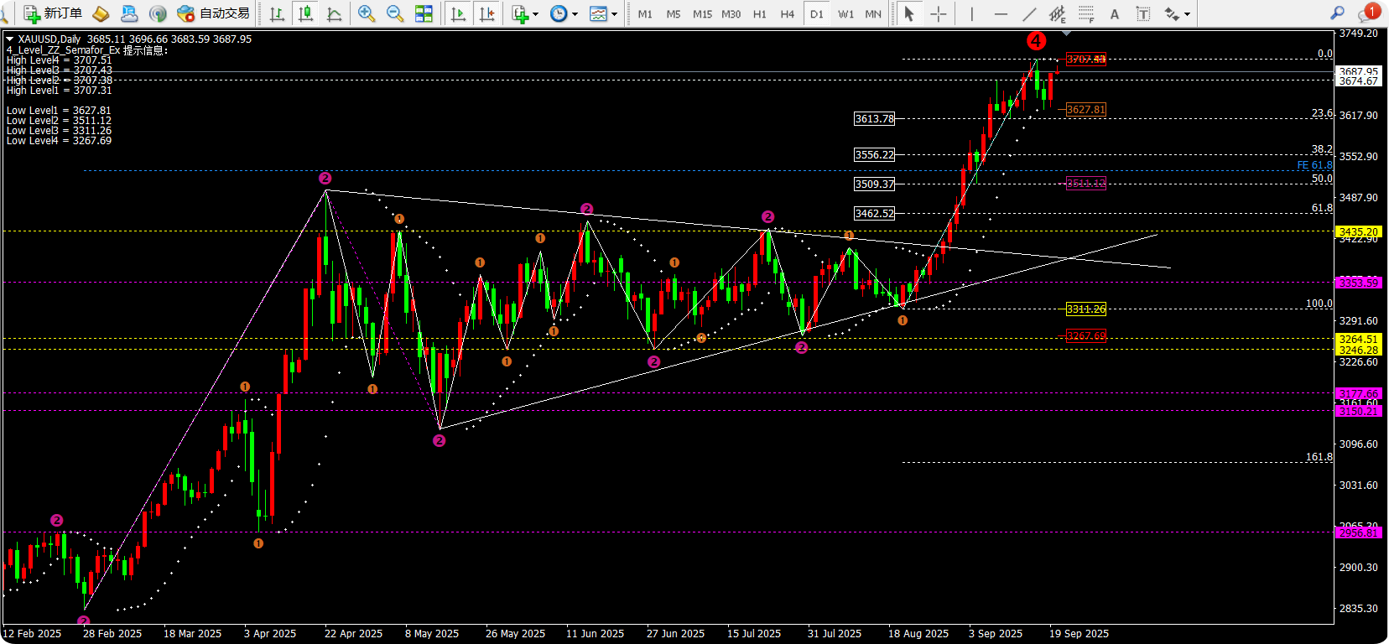
Task: Click the 3435.20 yellow price level label
Action: (1358, 231)
